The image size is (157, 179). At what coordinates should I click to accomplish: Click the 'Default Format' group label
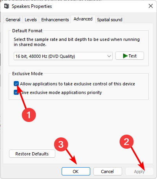pos(27,31)
